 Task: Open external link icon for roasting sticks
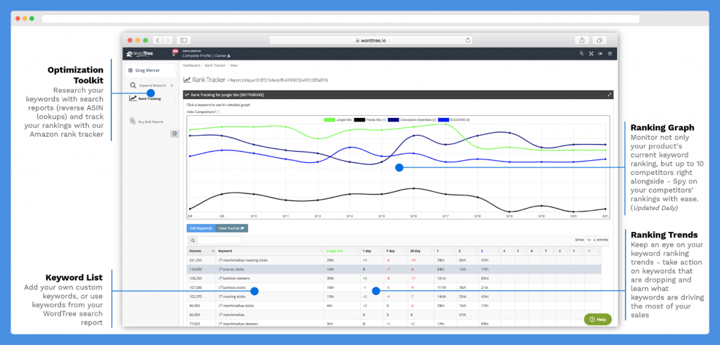pos(220,297)
